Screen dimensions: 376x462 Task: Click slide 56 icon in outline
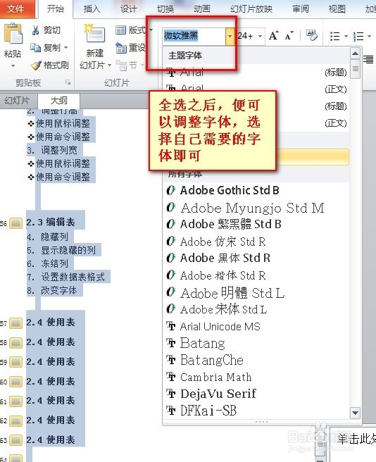[16, 223]
